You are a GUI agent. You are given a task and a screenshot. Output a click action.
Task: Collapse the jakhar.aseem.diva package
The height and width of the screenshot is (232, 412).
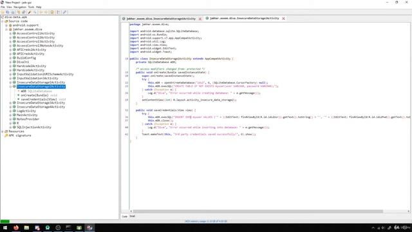[x=6, y=30]
